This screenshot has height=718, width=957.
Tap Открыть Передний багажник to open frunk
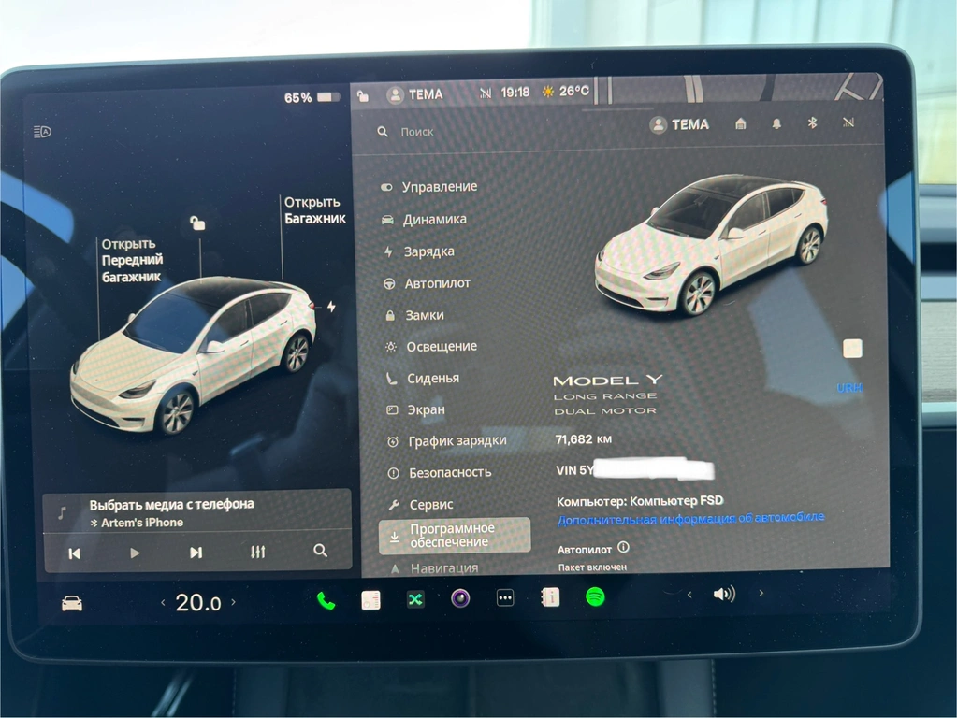point(132,261)
